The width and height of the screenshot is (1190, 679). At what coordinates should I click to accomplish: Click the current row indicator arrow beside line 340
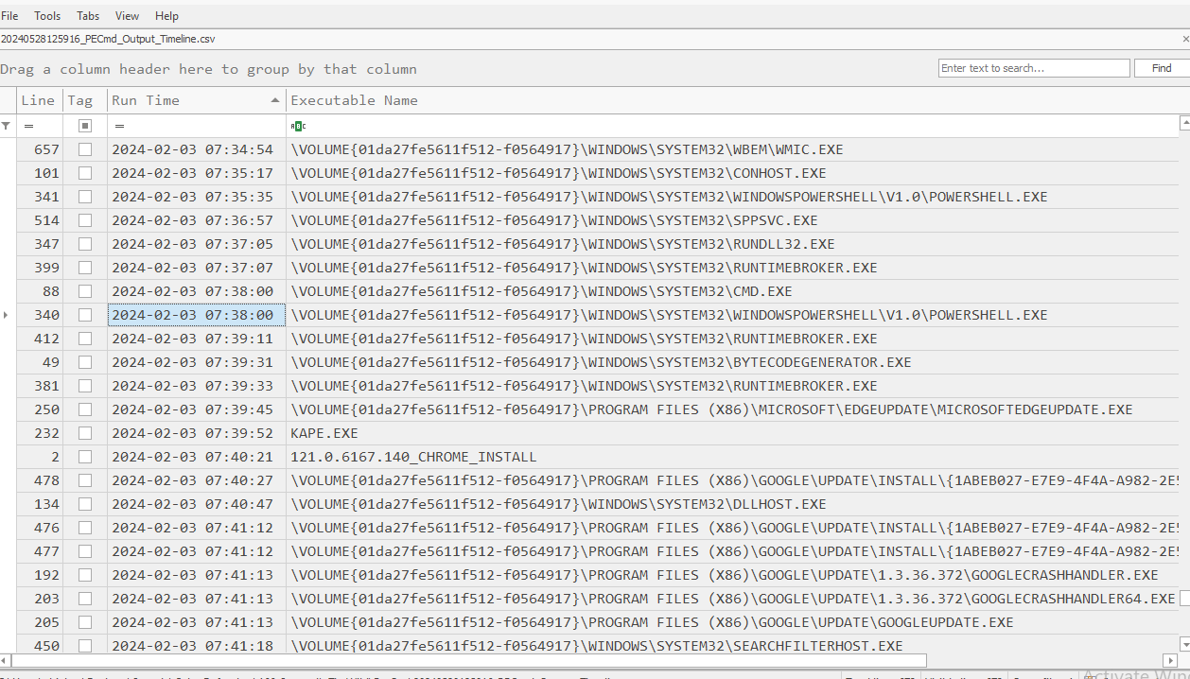point(6,315)
